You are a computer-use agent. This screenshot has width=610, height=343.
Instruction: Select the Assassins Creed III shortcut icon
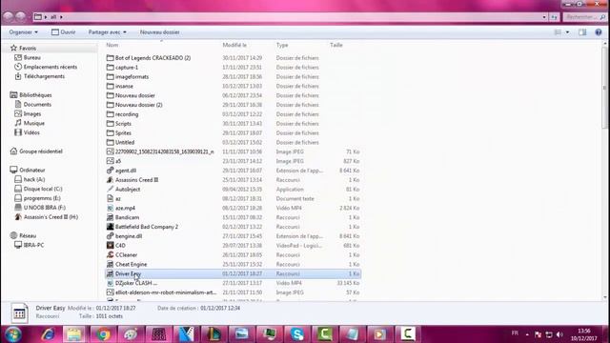pyautogui.click(x=111, y=180)
